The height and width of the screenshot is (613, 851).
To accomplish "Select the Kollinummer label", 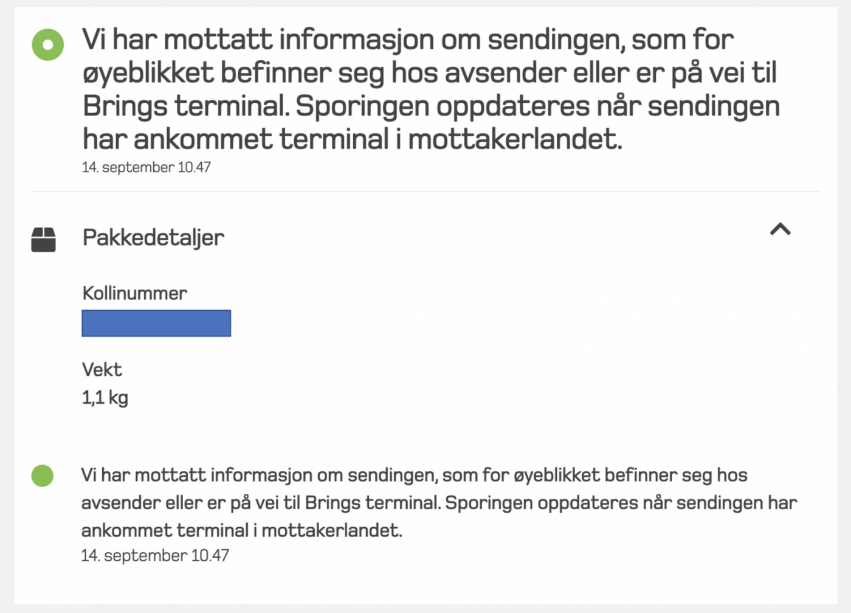I will point(134,293).
